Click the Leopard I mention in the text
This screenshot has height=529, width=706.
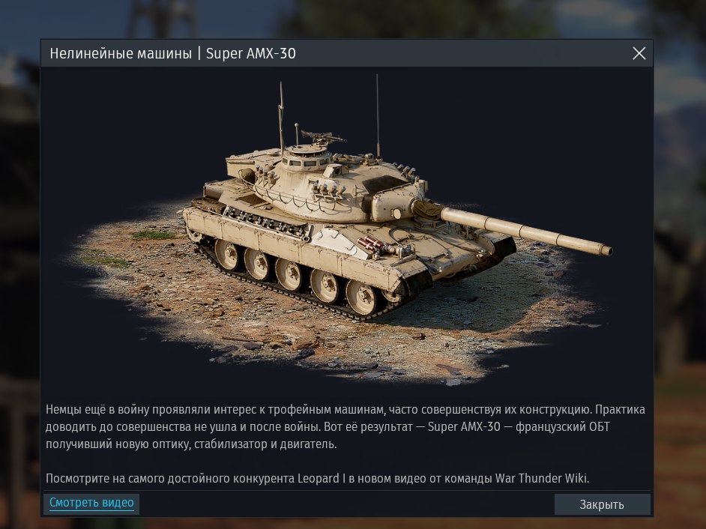(322, 478)
